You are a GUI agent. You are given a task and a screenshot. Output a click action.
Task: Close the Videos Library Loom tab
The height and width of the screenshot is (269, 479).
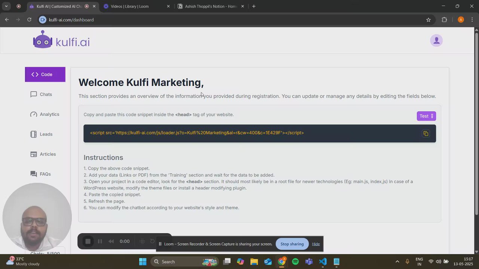pyautogui.click(x=168, y=6)
